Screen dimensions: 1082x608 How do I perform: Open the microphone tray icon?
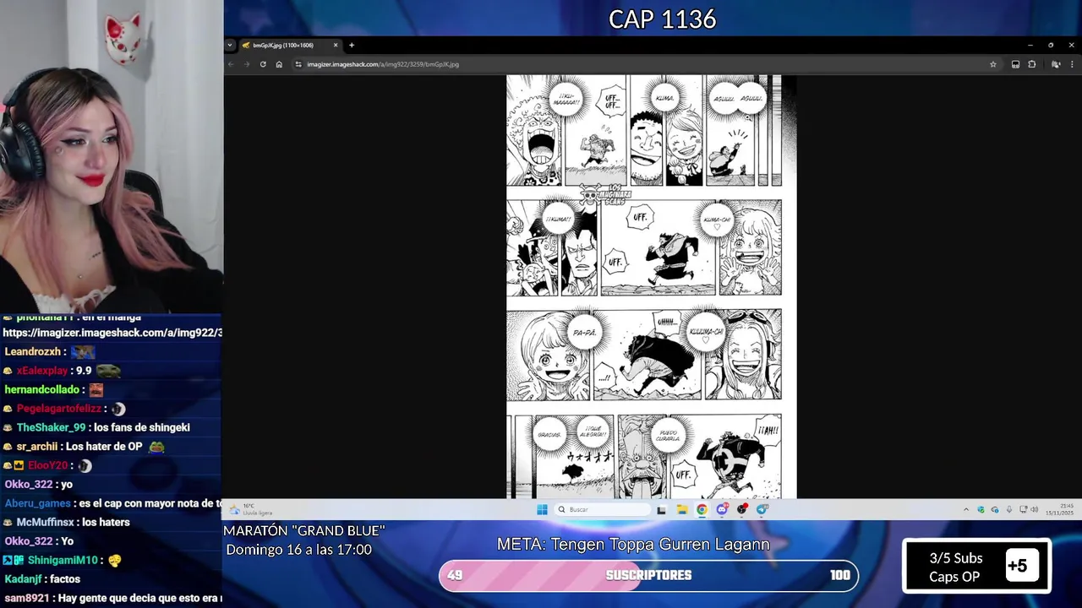pos(1008,509)
